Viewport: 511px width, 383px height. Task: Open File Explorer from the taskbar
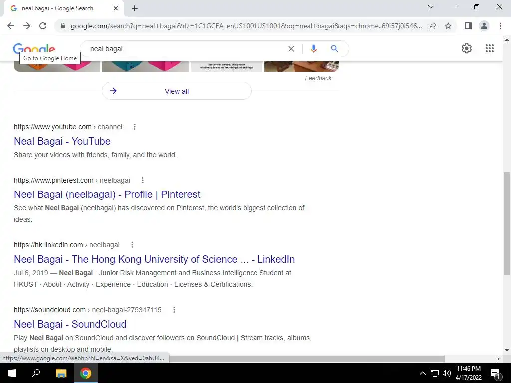61,373
